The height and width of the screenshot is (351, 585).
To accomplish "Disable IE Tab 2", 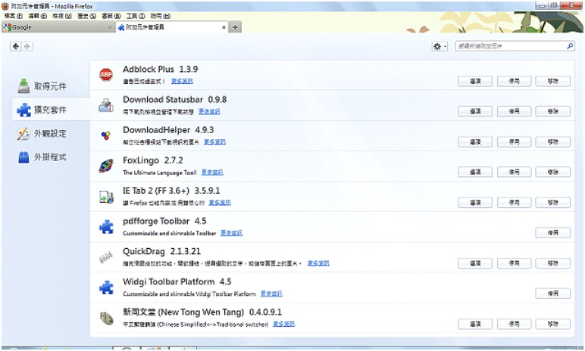I will click(x=514, y=202).
